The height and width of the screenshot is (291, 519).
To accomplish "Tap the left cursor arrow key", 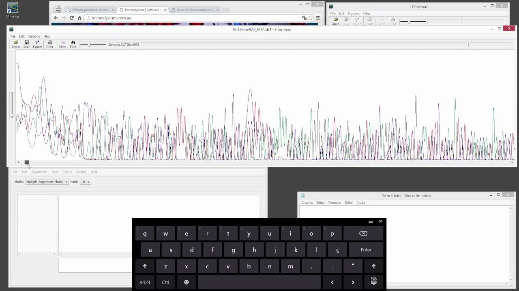I will pyautogui.click(x=332, y=282).
